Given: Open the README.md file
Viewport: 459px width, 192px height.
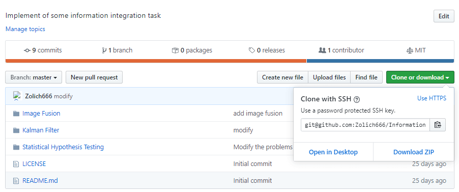Looking at the screenshot, I should point(40,181).
